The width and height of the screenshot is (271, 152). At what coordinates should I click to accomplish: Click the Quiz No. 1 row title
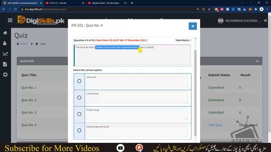(x=29, y=87)
